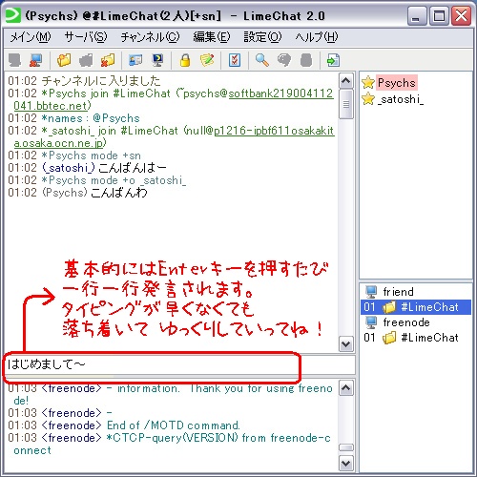Click the green arrow export log icon

click(x=334, y=60)
